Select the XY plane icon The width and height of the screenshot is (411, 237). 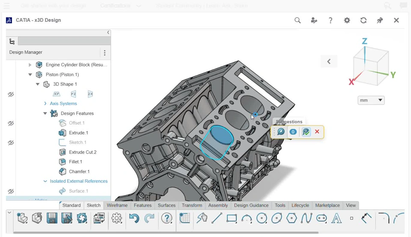[x=57, y=94]
